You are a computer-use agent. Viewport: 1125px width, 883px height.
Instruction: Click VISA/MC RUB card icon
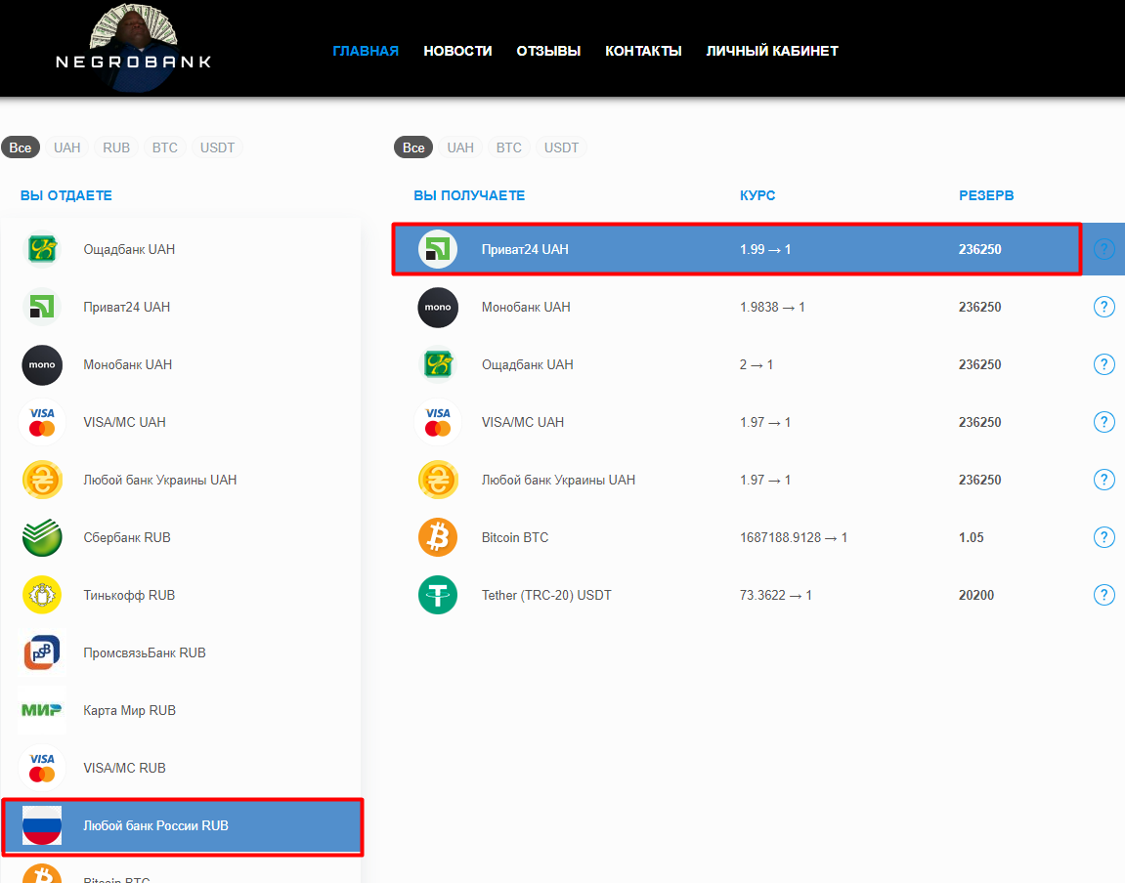[42, 768]
